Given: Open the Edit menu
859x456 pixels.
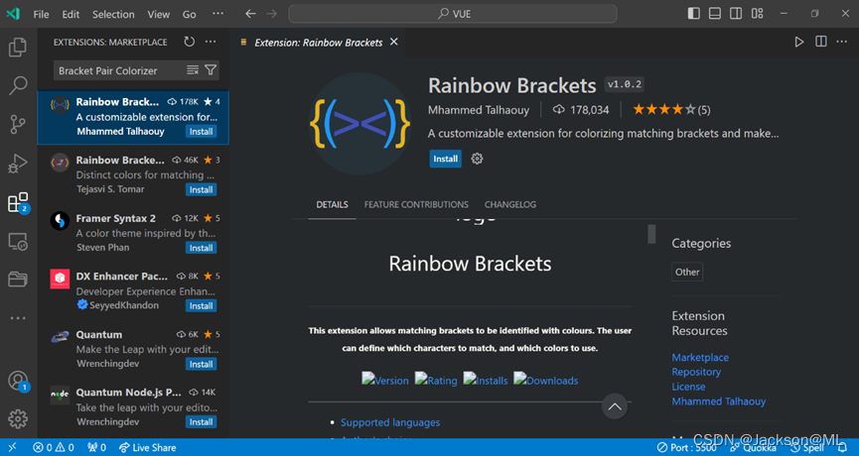Looking at the screenshot, I should click(x=71, y=14).
